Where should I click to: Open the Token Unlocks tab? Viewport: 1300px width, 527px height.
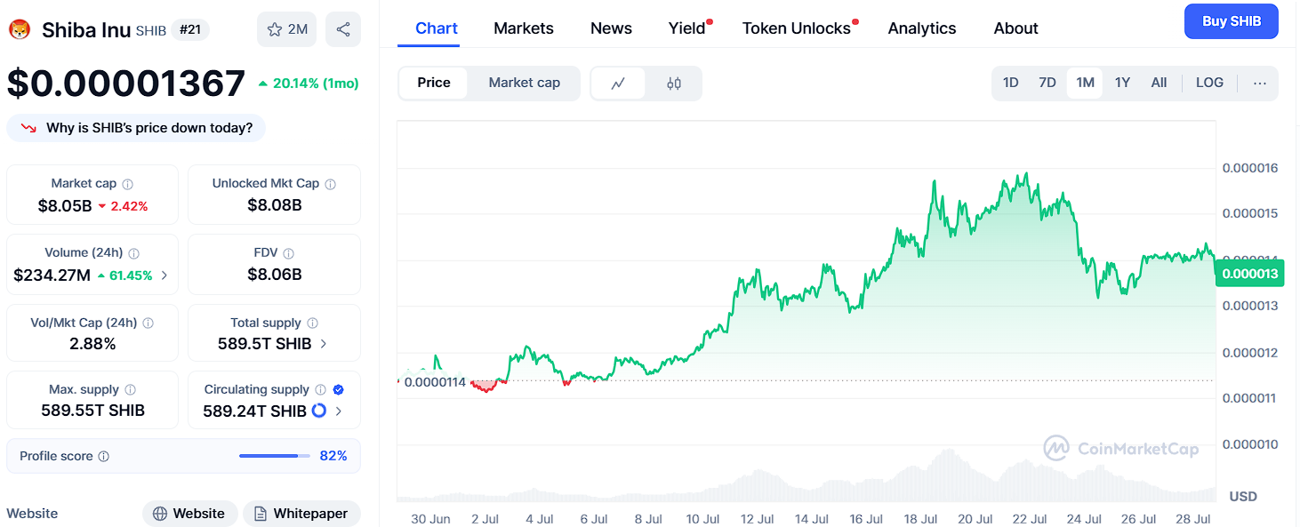point(797,28)
